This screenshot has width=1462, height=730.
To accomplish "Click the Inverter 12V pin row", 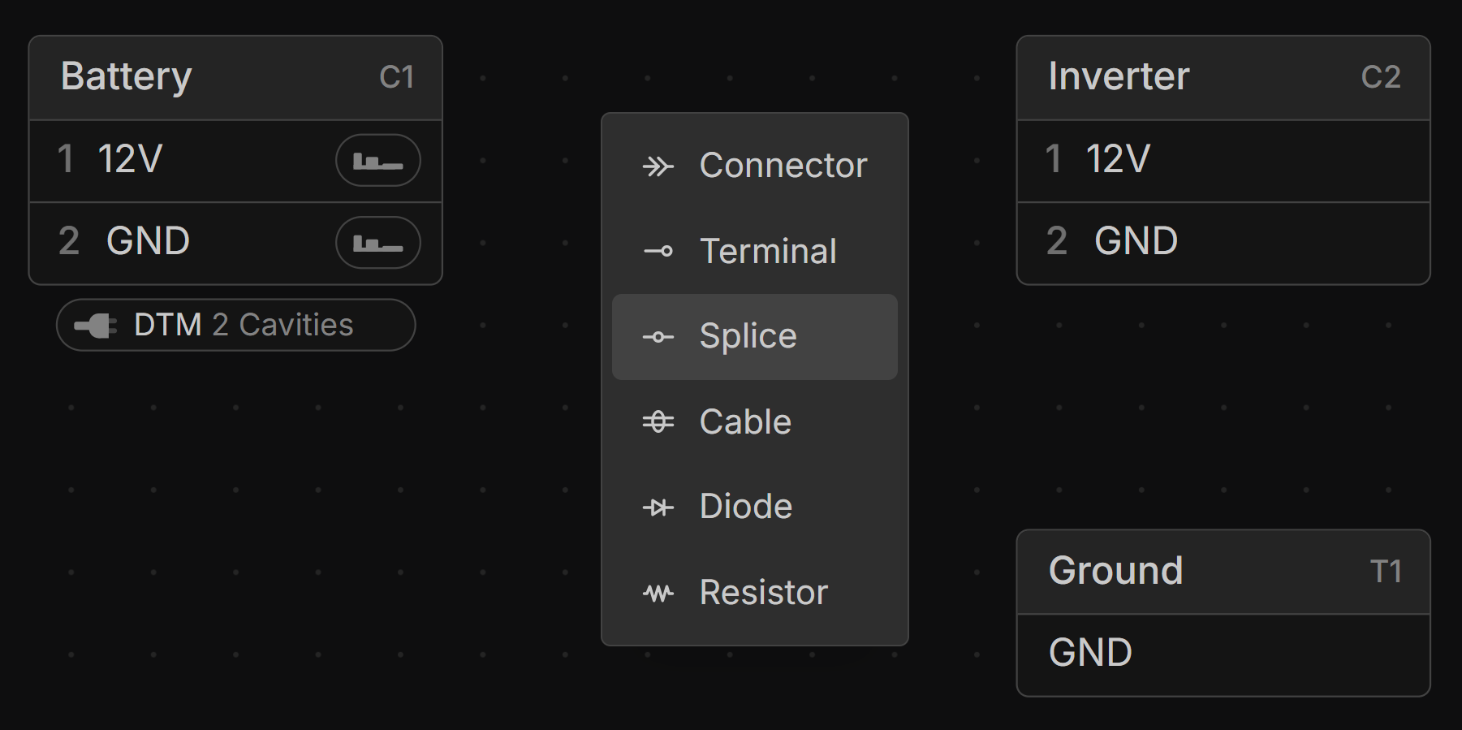I will 1223,161.
